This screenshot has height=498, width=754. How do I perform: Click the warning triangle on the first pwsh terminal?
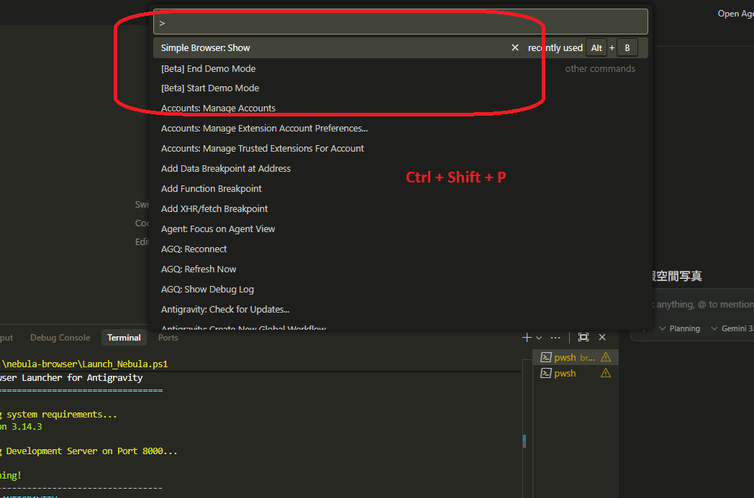point(604,356)
